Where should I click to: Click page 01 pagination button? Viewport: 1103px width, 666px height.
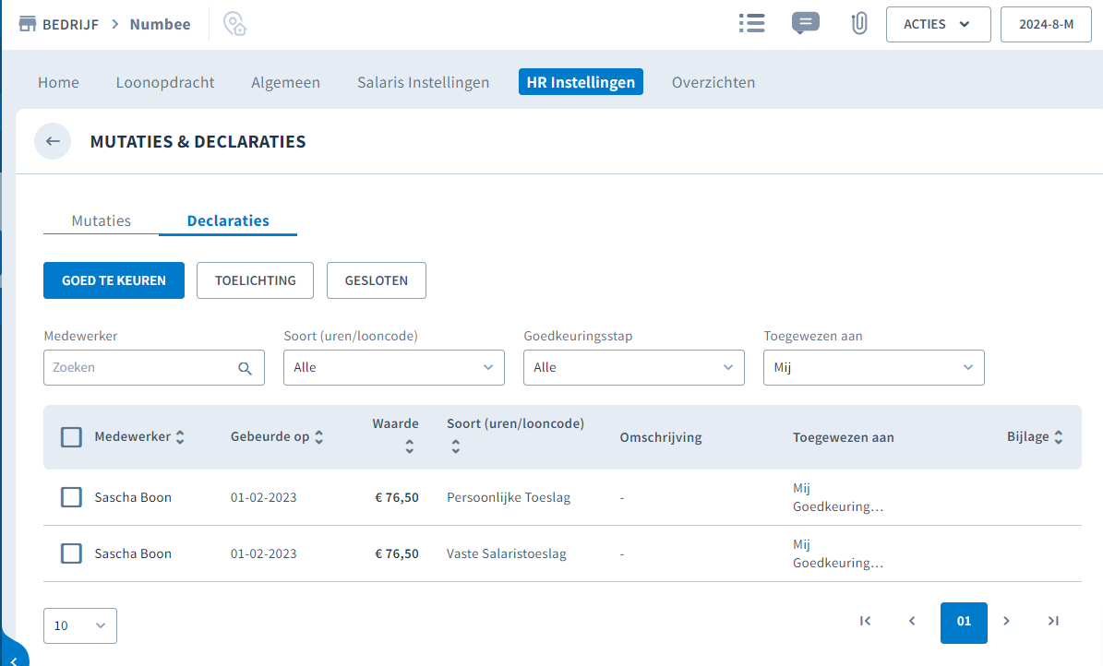pos(964,623)
